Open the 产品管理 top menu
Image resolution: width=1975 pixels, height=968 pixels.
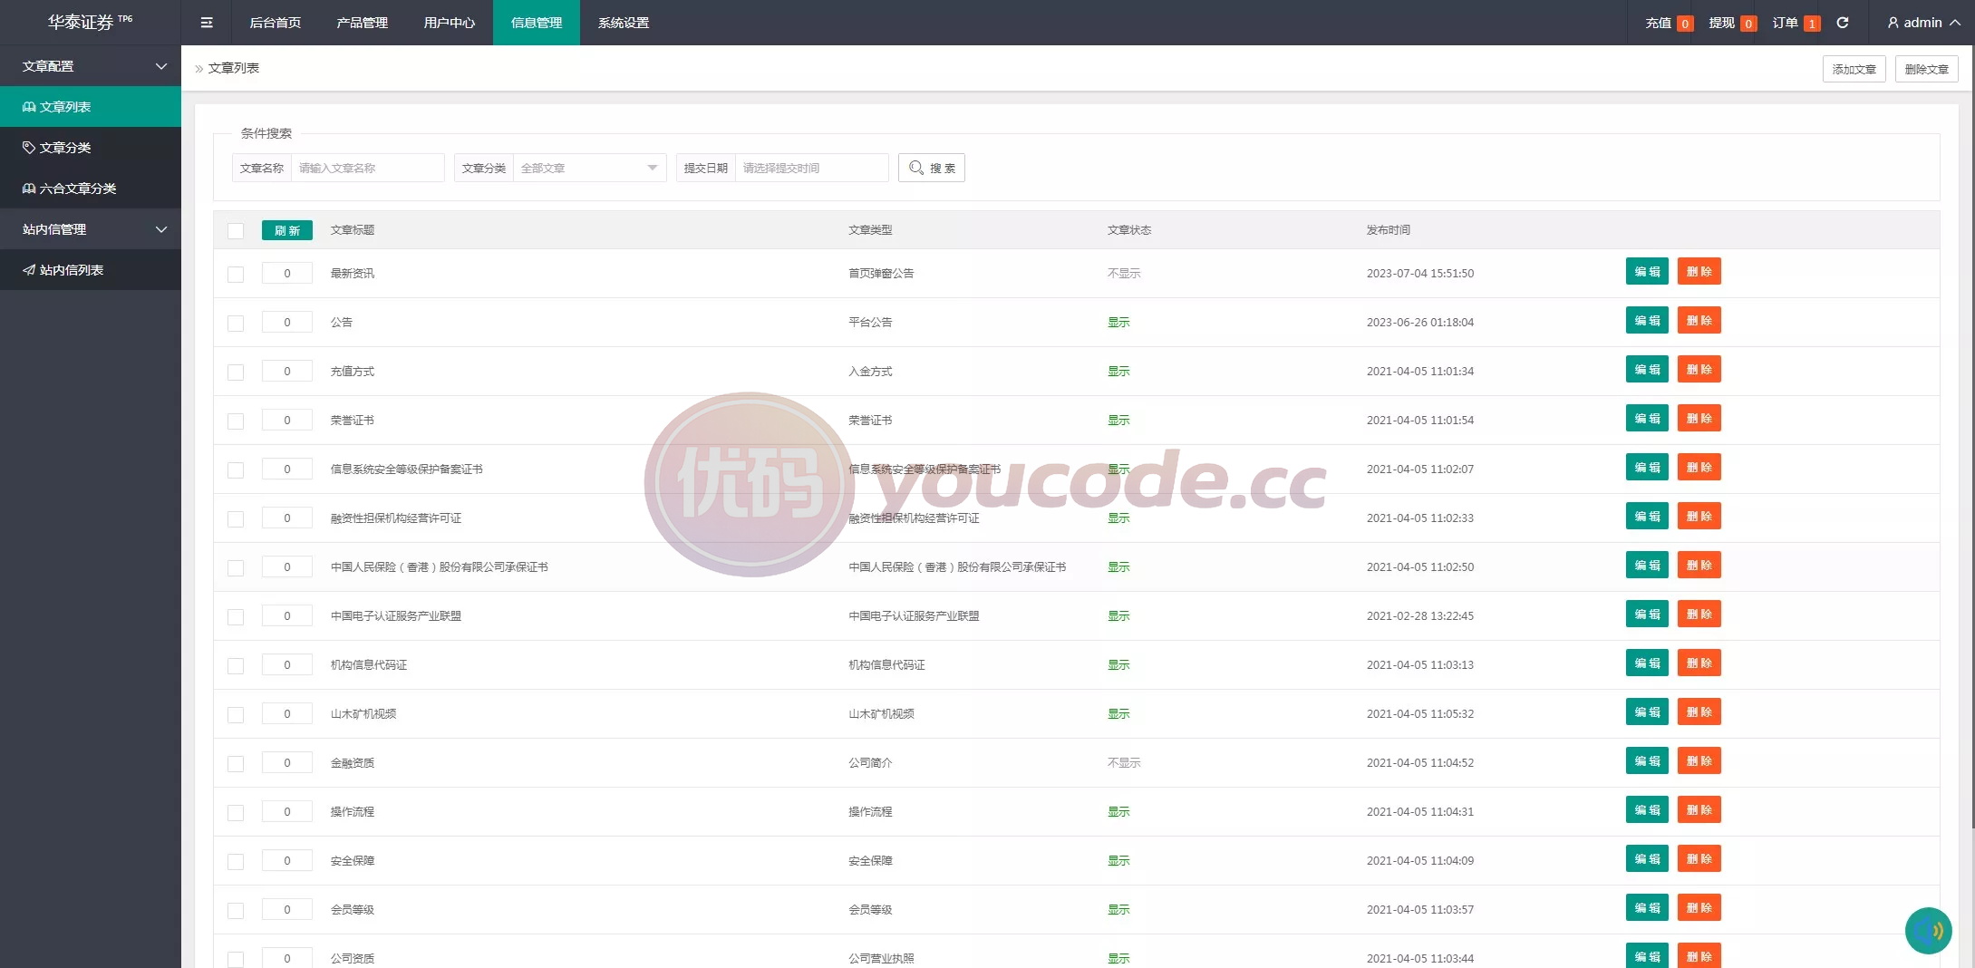click(x=363, y=23)
